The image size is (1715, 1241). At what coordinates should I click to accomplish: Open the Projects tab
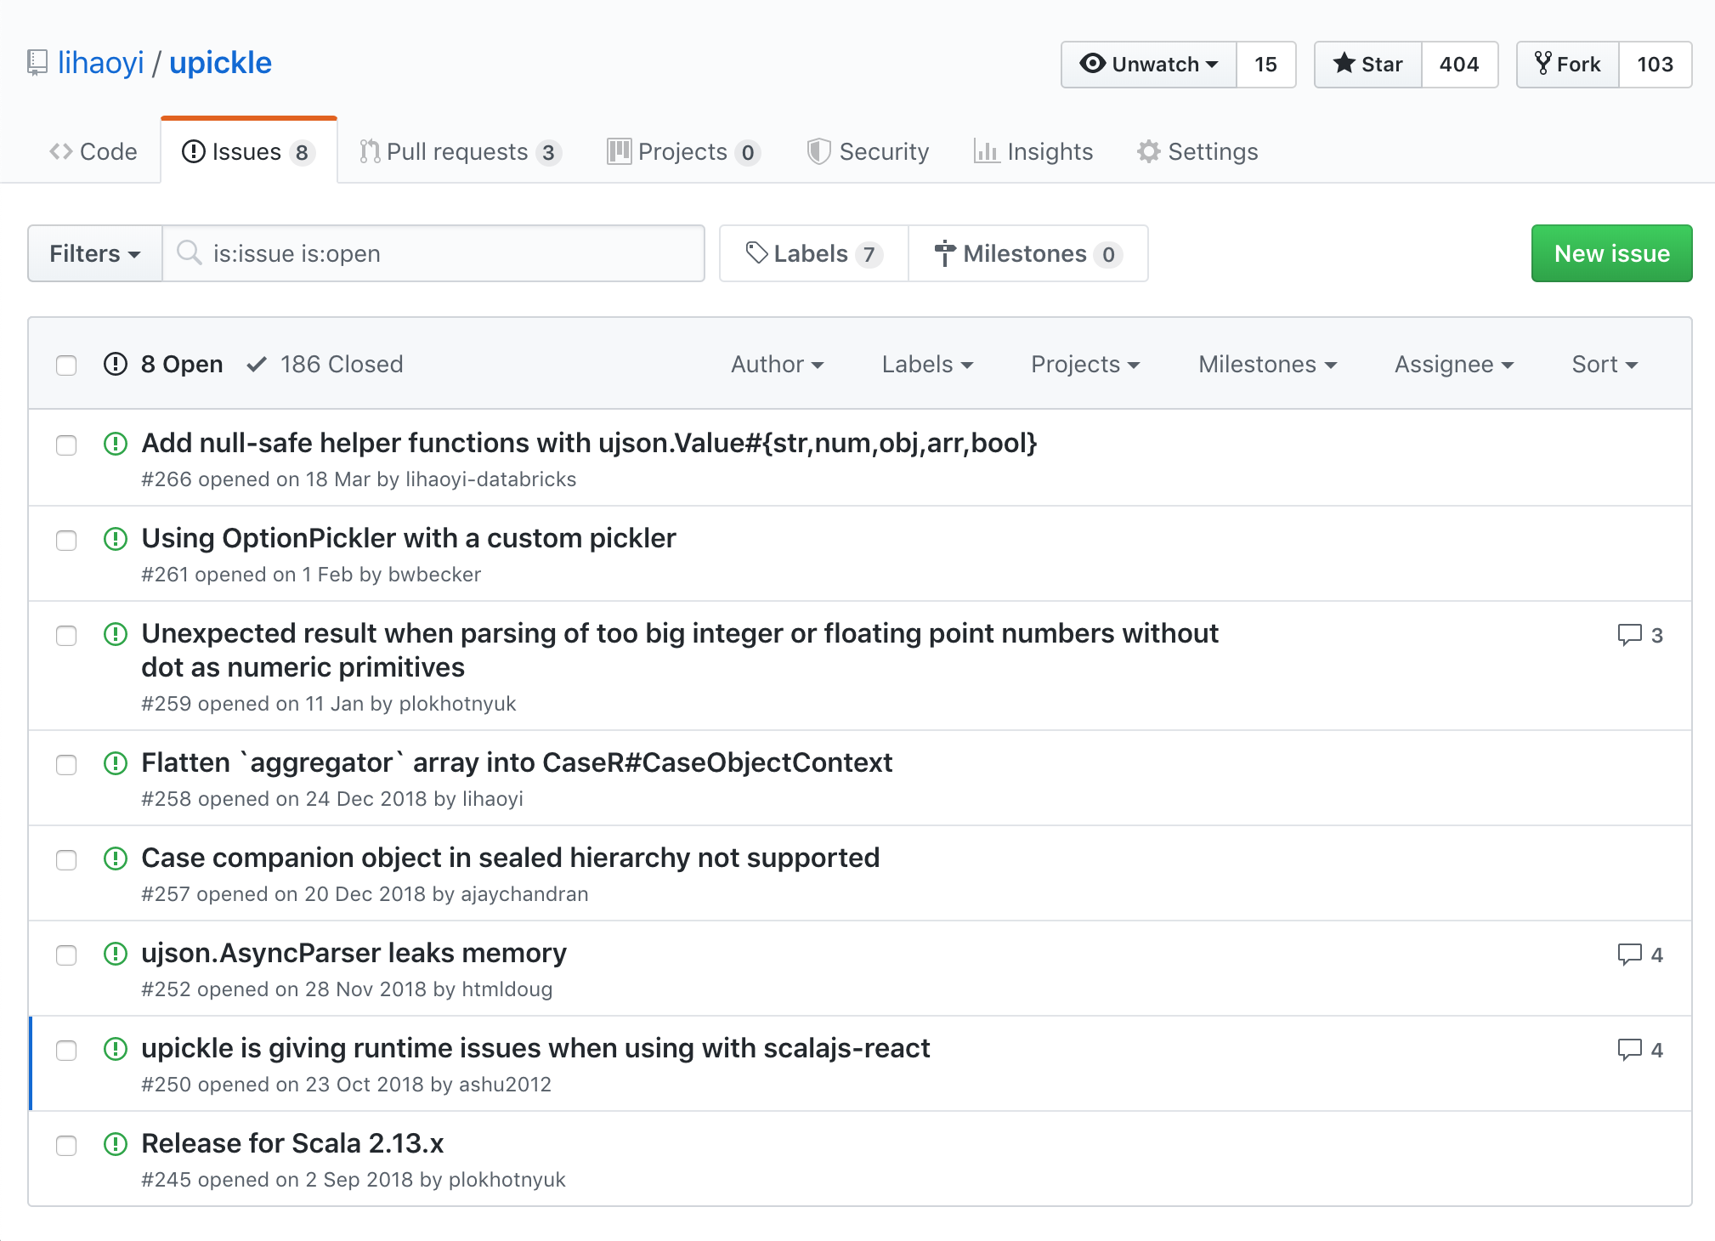tap(683, 151)
